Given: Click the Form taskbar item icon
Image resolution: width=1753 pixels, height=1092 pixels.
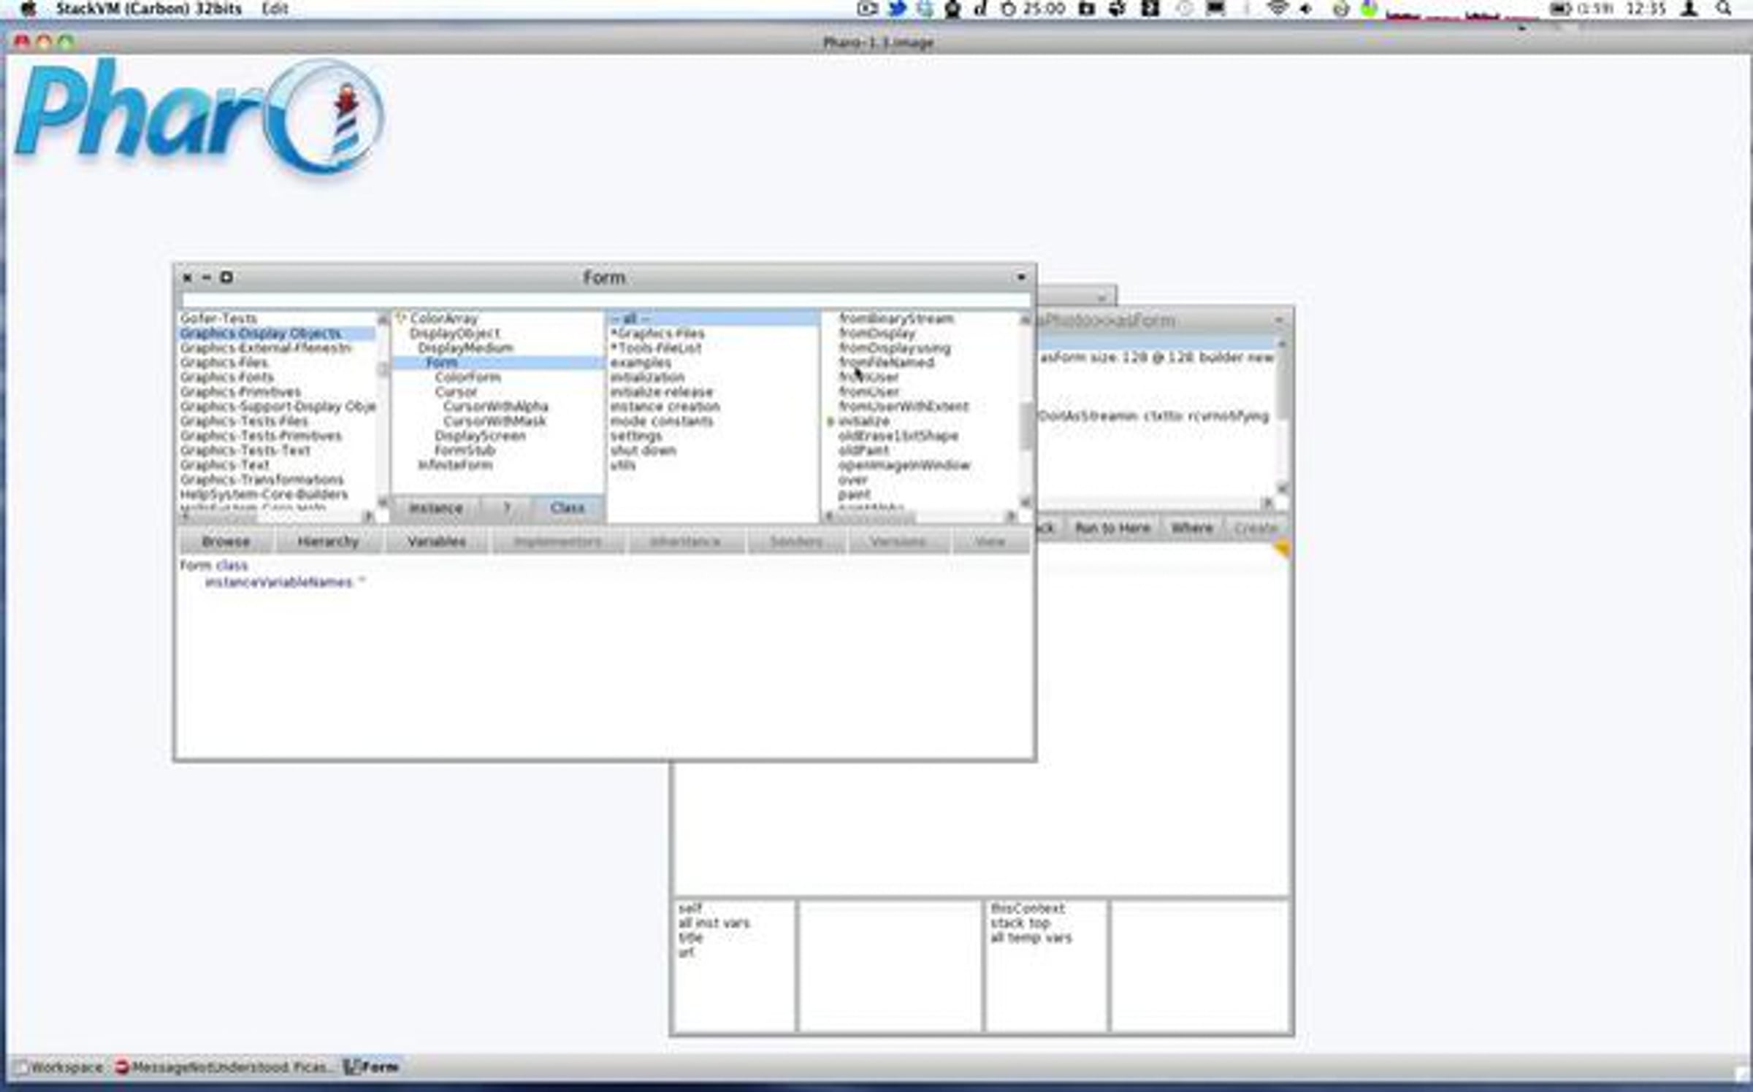Looking at the screenshot, I should tap(351, 1067).
